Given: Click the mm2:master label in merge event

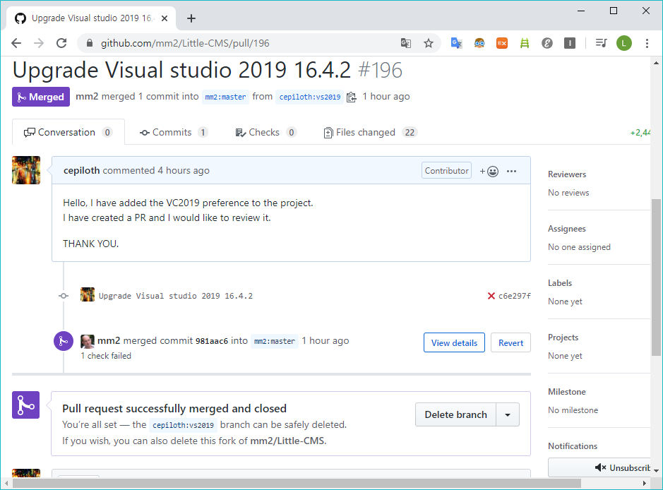Looking at the screenshot, I should coord(275,341).
